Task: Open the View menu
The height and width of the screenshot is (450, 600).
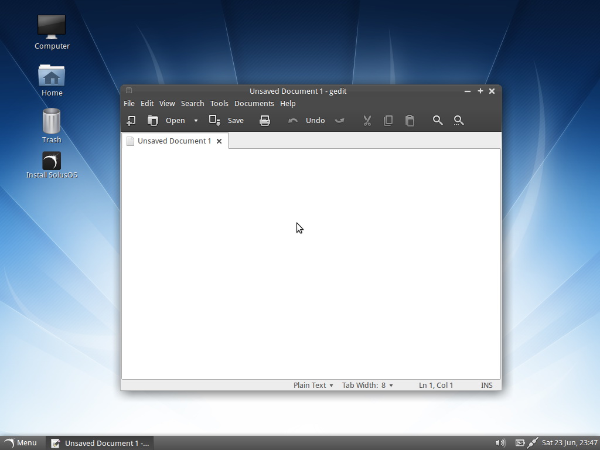Action: pos(167,103)
